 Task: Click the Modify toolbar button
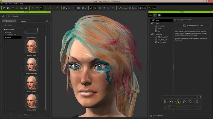[143, 8]
